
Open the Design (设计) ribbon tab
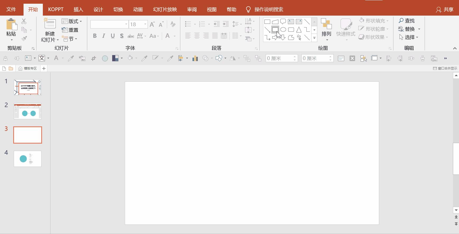point(98,10)
